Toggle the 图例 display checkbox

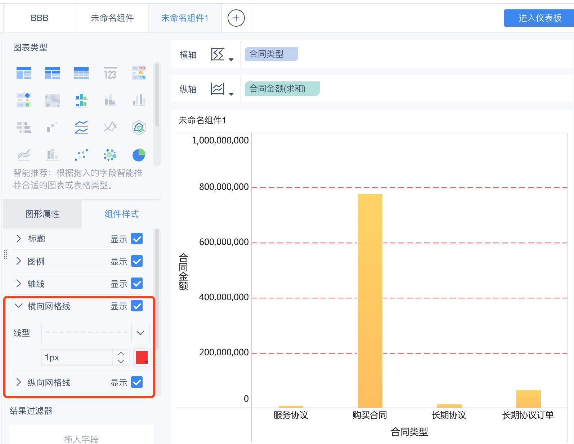(137, 261)
